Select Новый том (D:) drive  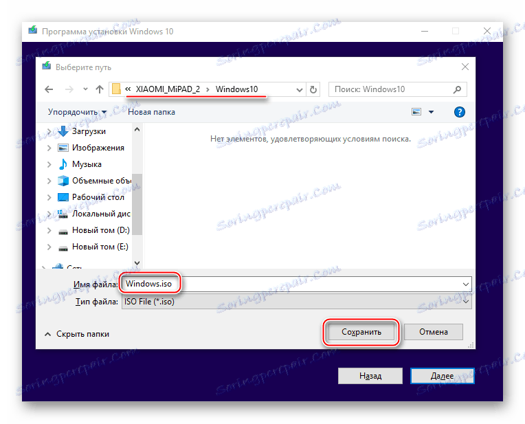pyautogui.click(x=101, y=230)
